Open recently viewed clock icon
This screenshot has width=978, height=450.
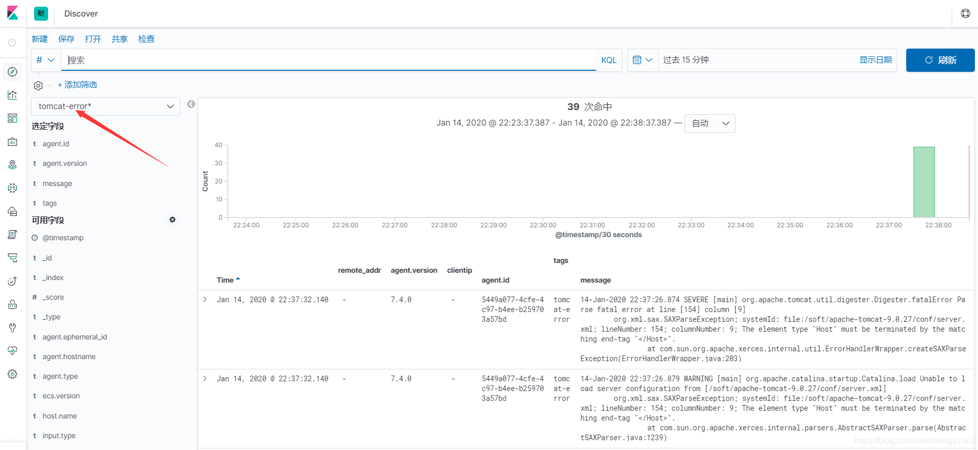[12, 43]
